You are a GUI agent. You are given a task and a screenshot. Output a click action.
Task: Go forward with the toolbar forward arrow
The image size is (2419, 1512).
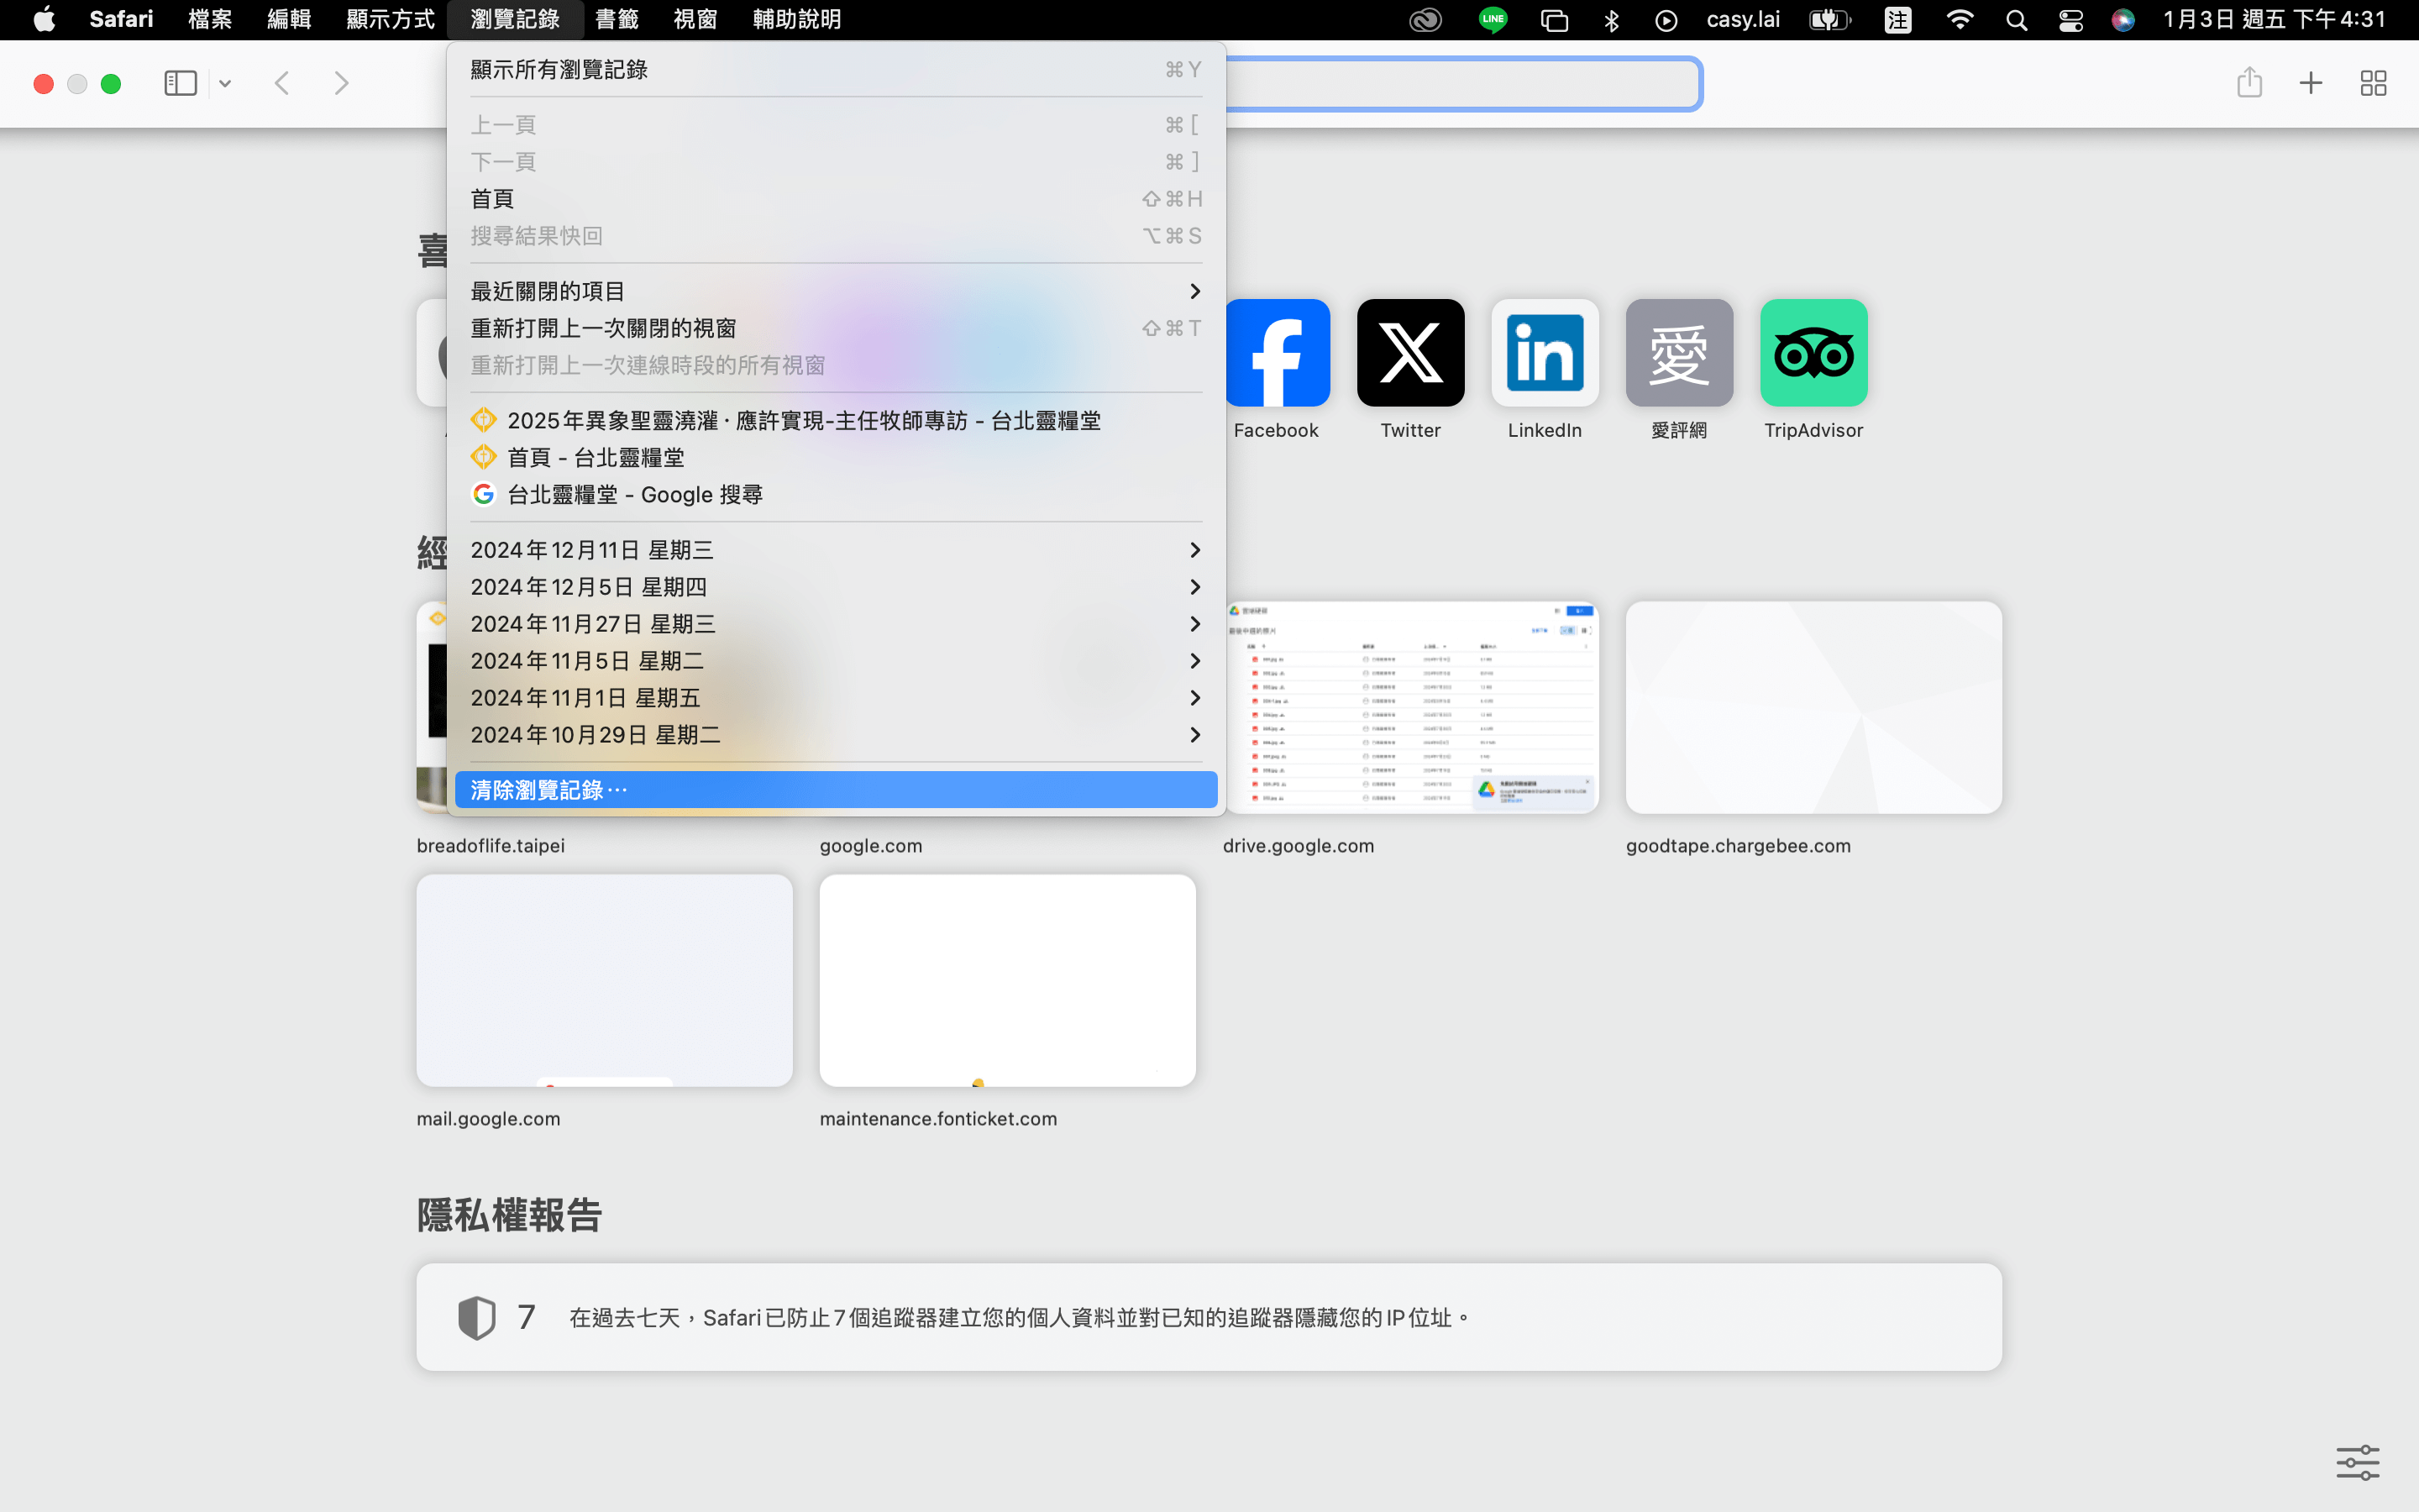tap(341, 83)
